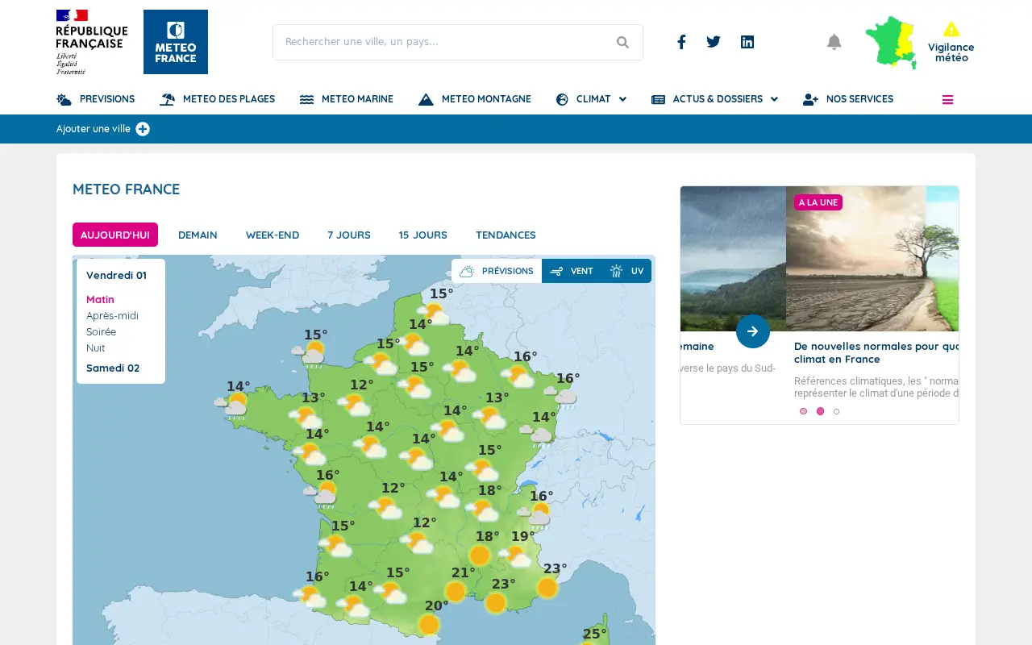Open Meteo Montagne menu item
Viewport: 1032px width, 645px height.
[475, 99]
